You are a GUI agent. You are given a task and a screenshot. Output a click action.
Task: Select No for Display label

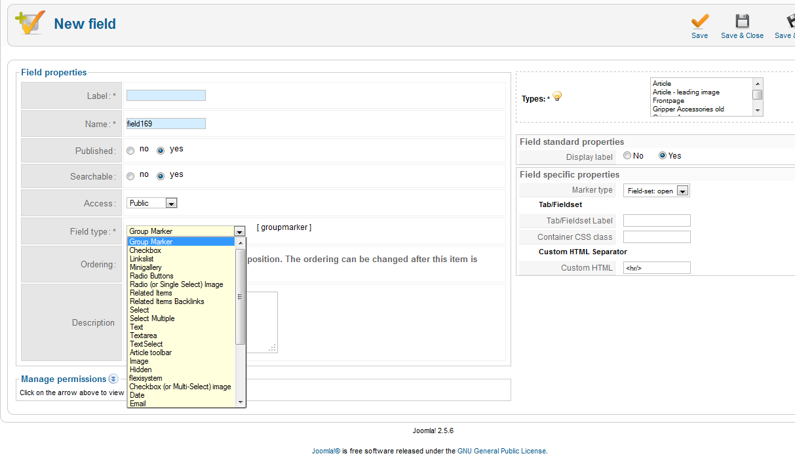tap(627, 156)
